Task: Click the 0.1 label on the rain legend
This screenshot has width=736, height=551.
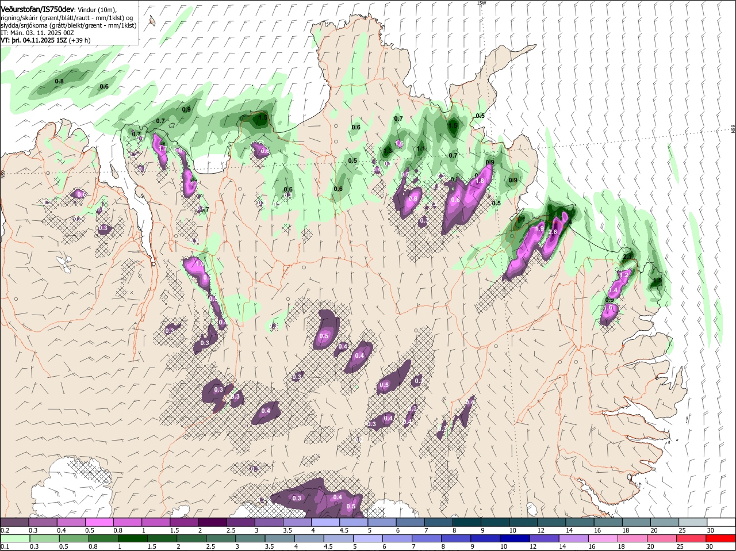Action: pos(5,546)
